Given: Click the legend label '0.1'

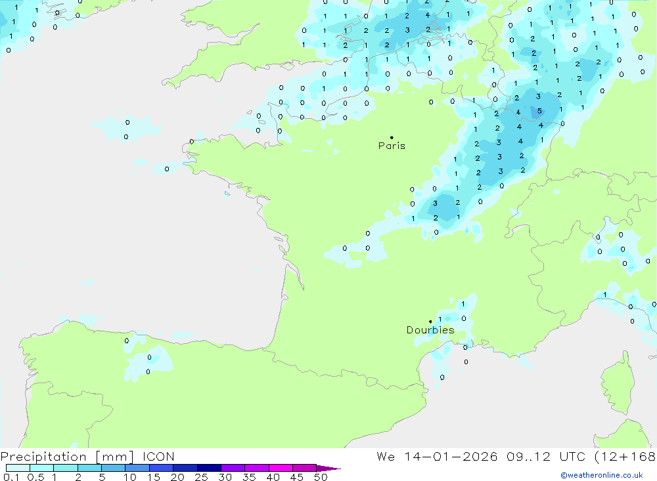Looking at the screenshot, I should [x=11, y=477].
